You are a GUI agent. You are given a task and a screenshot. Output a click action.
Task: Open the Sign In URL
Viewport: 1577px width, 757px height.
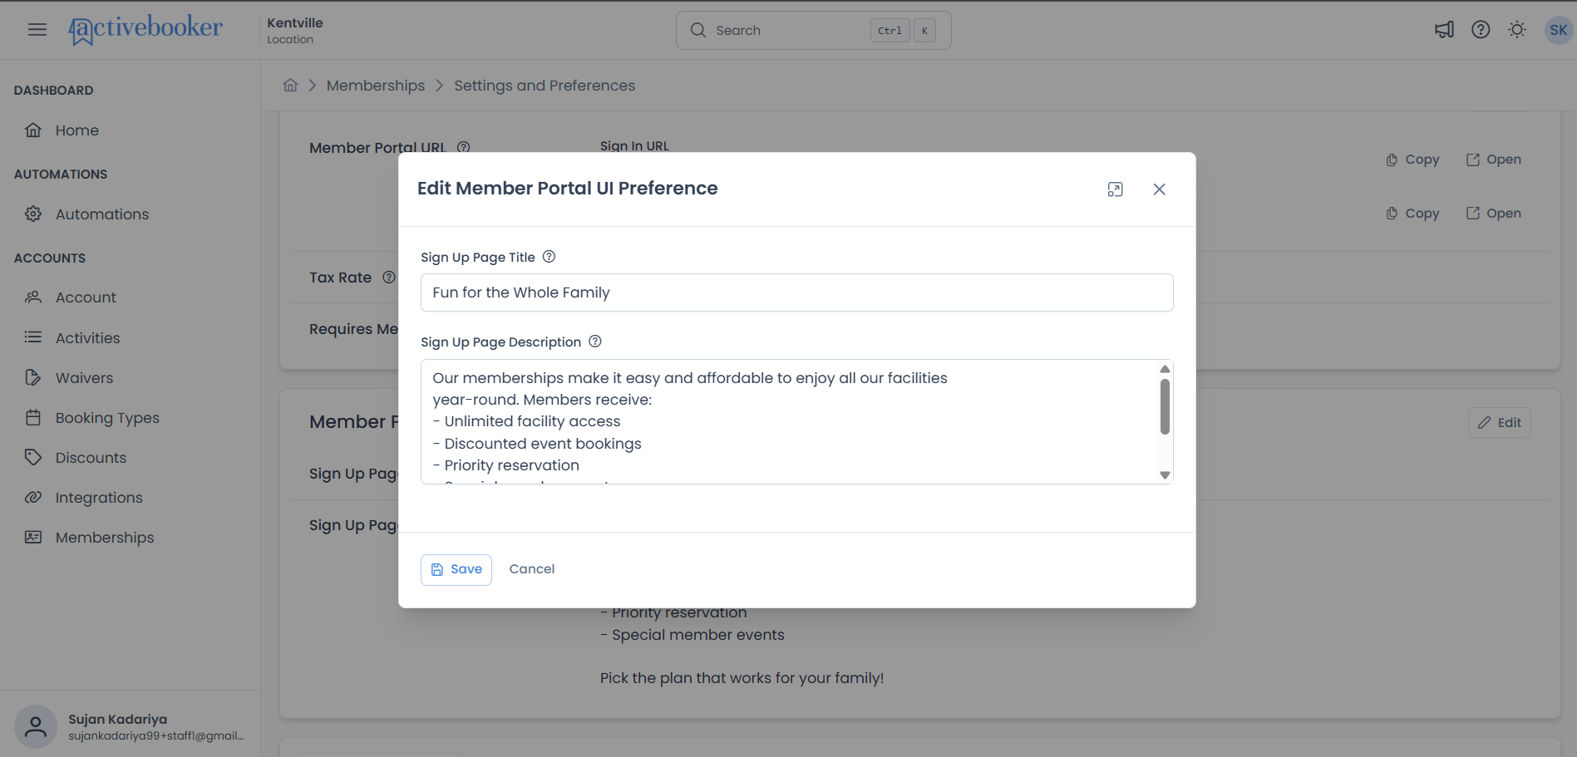1494,160
